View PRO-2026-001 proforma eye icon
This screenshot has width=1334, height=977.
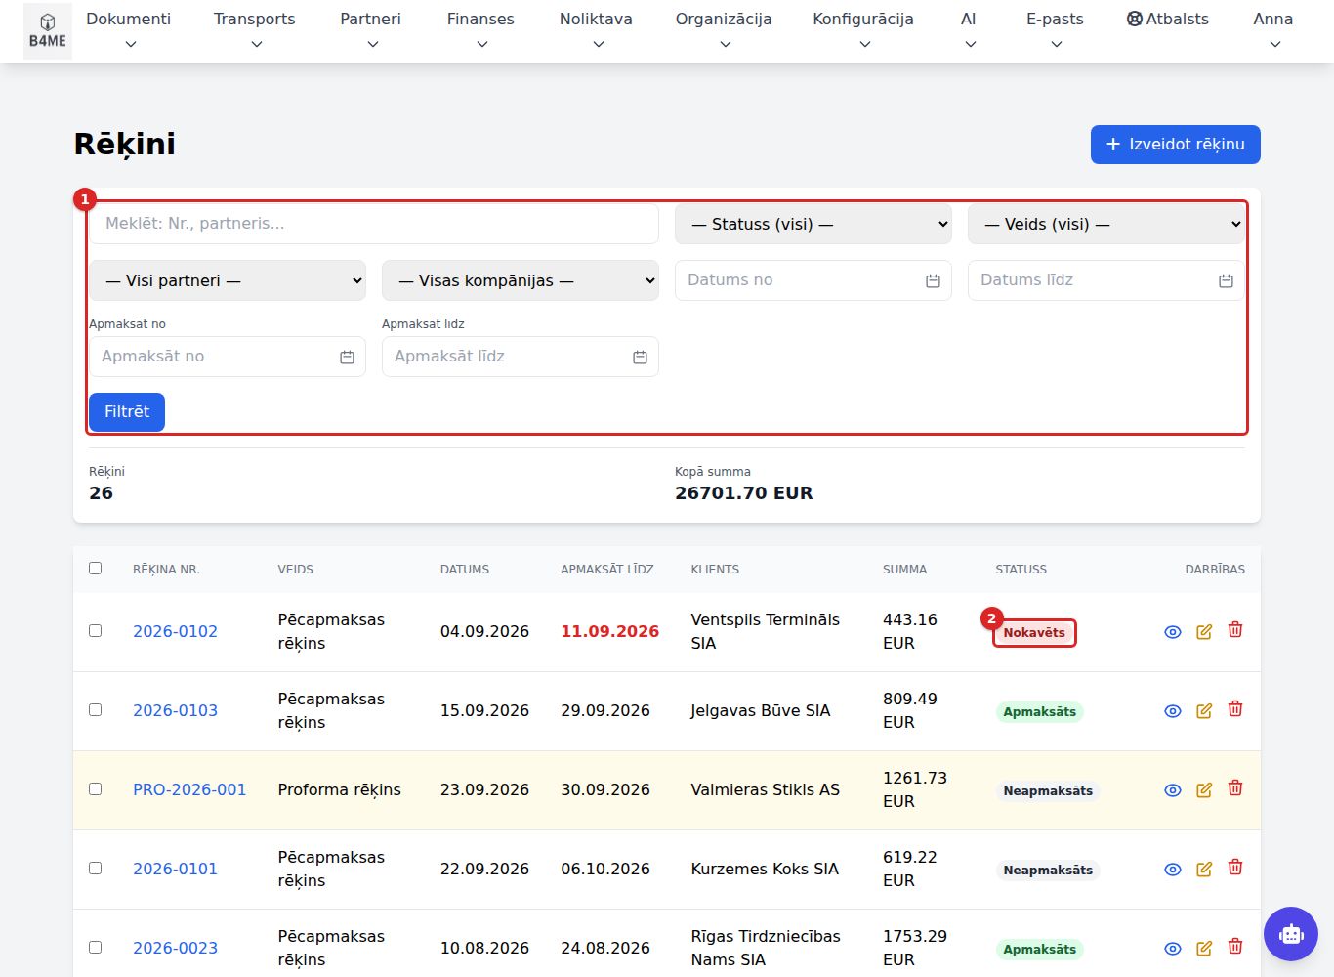tap(1173, 790)
